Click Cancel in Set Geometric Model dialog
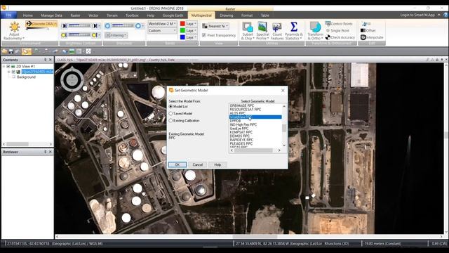 tap(198, 164)
